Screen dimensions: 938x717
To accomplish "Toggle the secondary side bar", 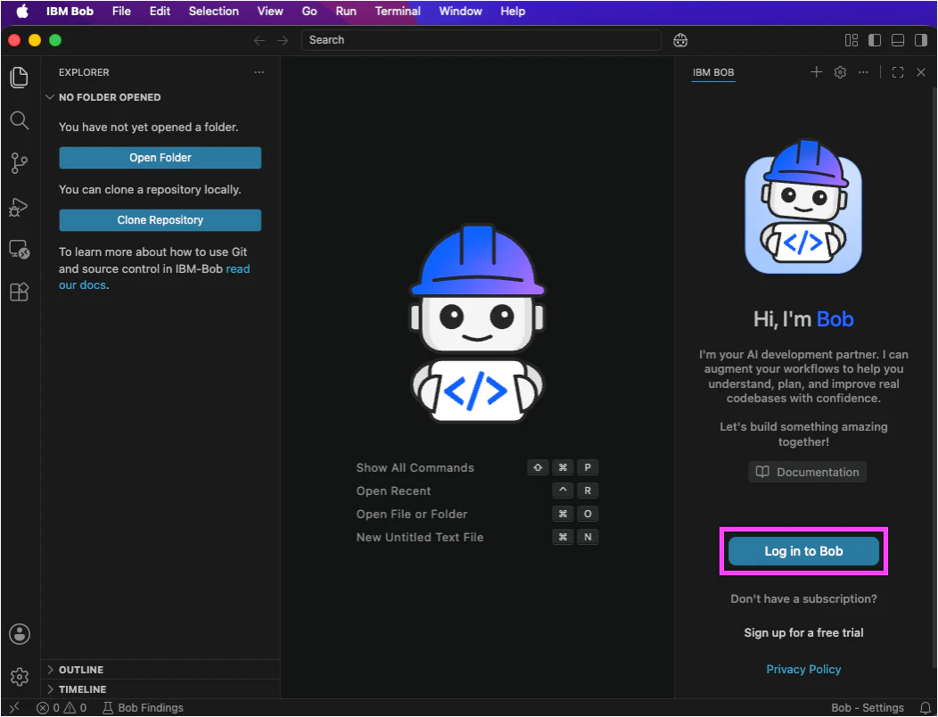I will coord(921,40).
